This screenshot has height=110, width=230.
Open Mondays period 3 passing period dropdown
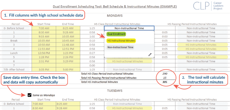203,45
